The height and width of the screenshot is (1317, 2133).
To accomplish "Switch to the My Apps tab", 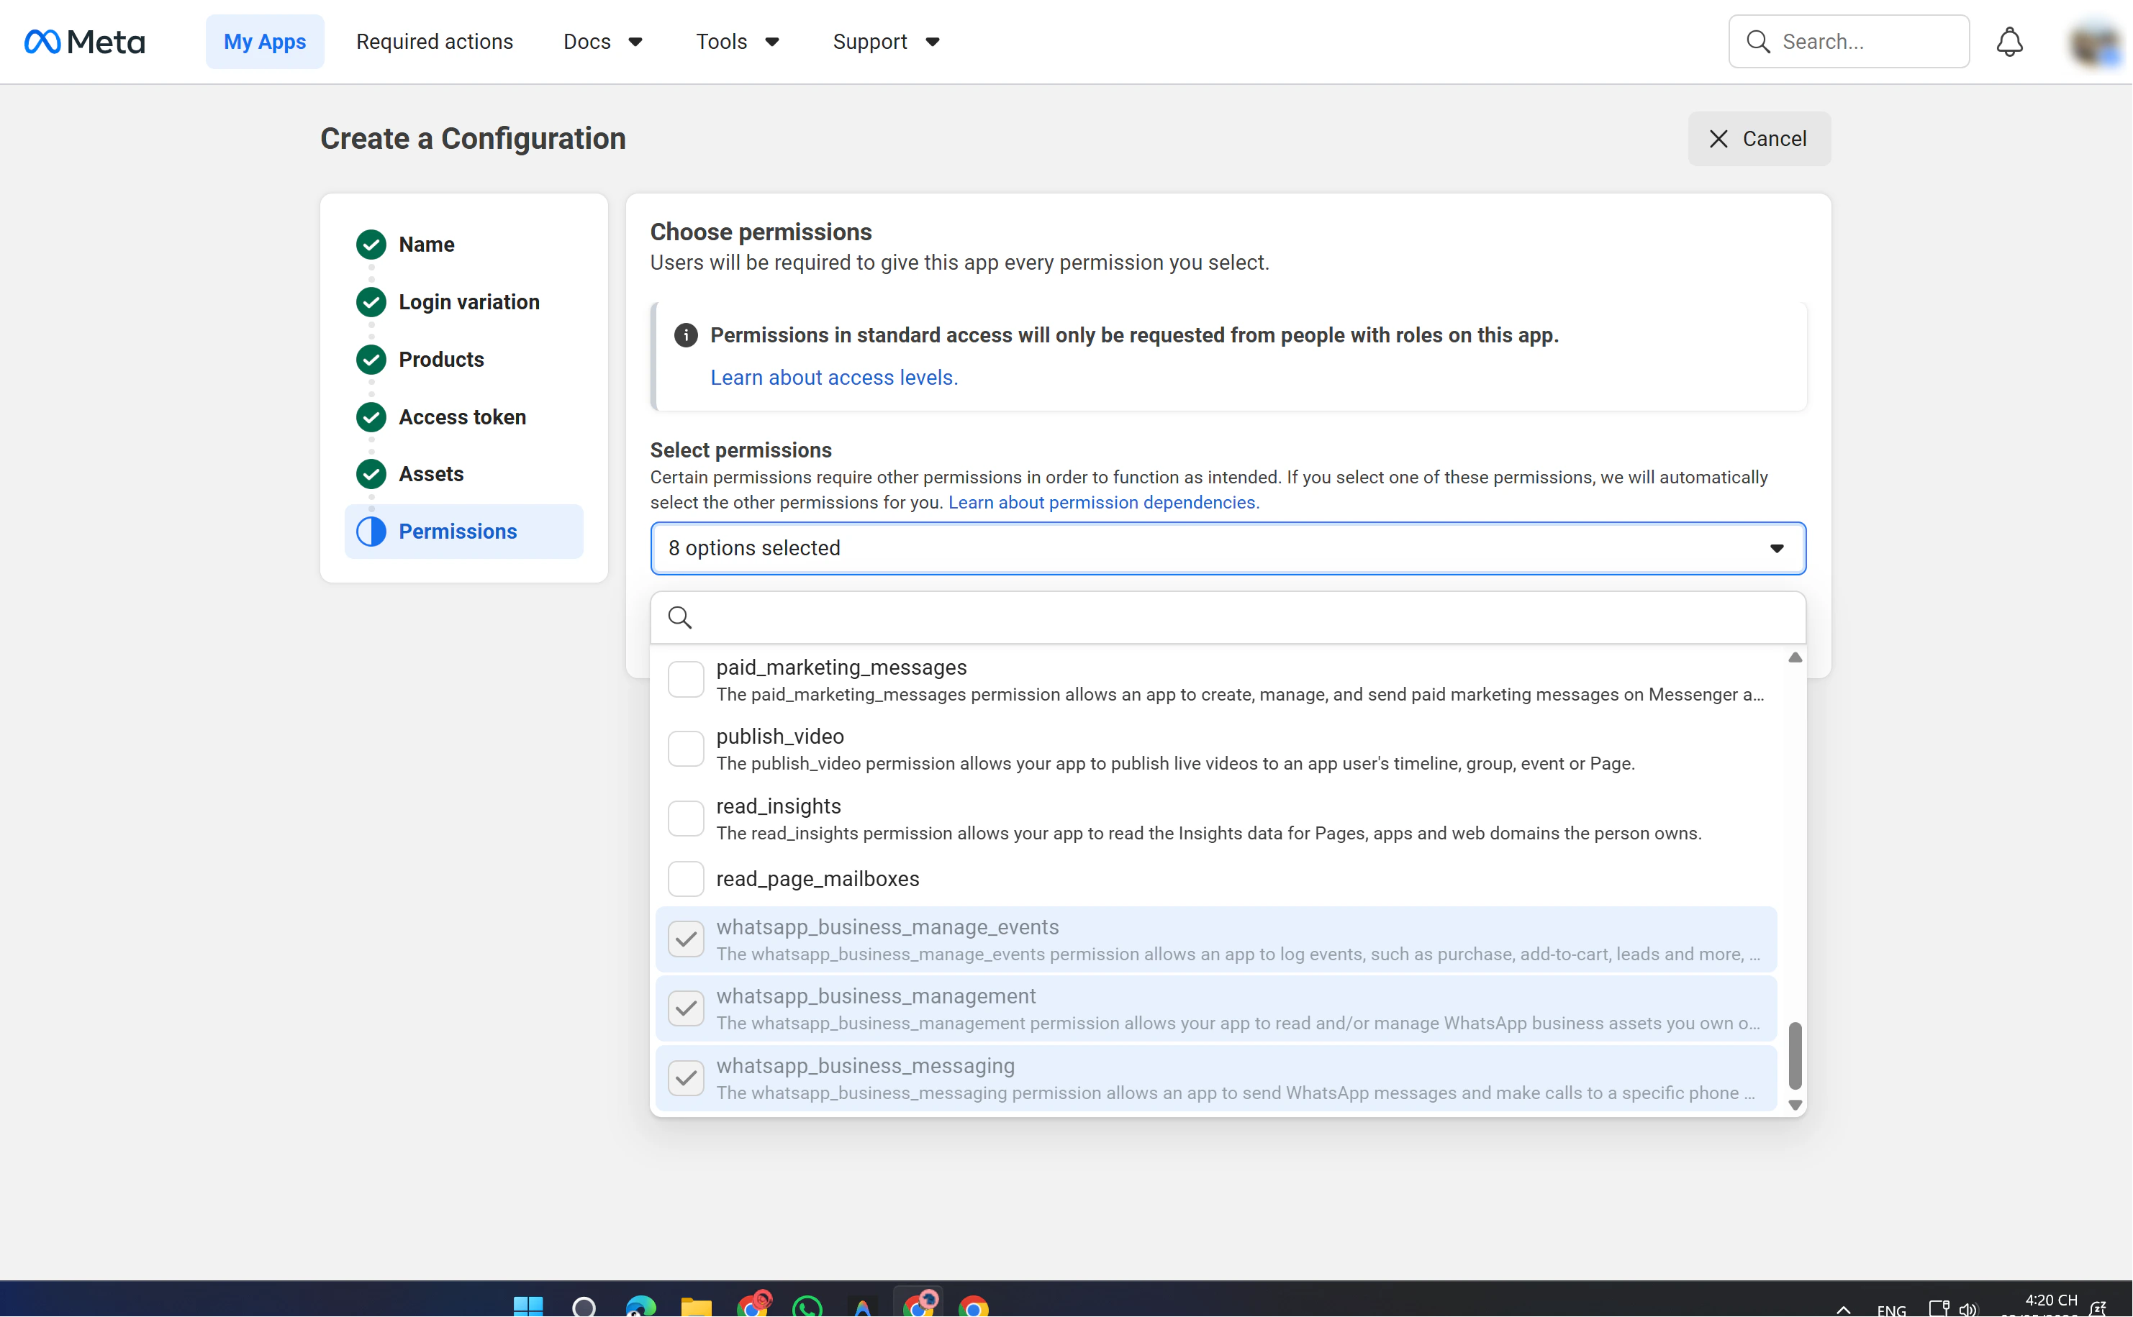I will (265, 42).
